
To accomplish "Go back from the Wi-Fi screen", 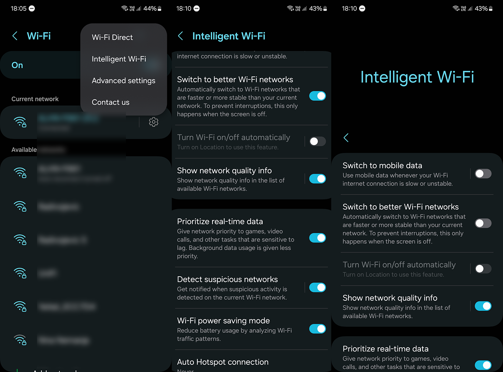I will (15, 36).
